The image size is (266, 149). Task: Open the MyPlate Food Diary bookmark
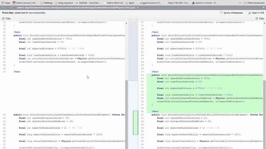coord(88,3)
